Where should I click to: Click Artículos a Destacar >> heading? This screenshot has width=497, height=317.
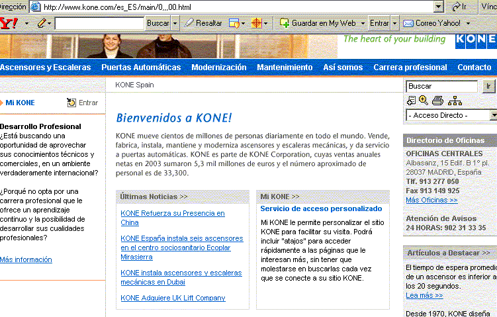coord(449,253)
